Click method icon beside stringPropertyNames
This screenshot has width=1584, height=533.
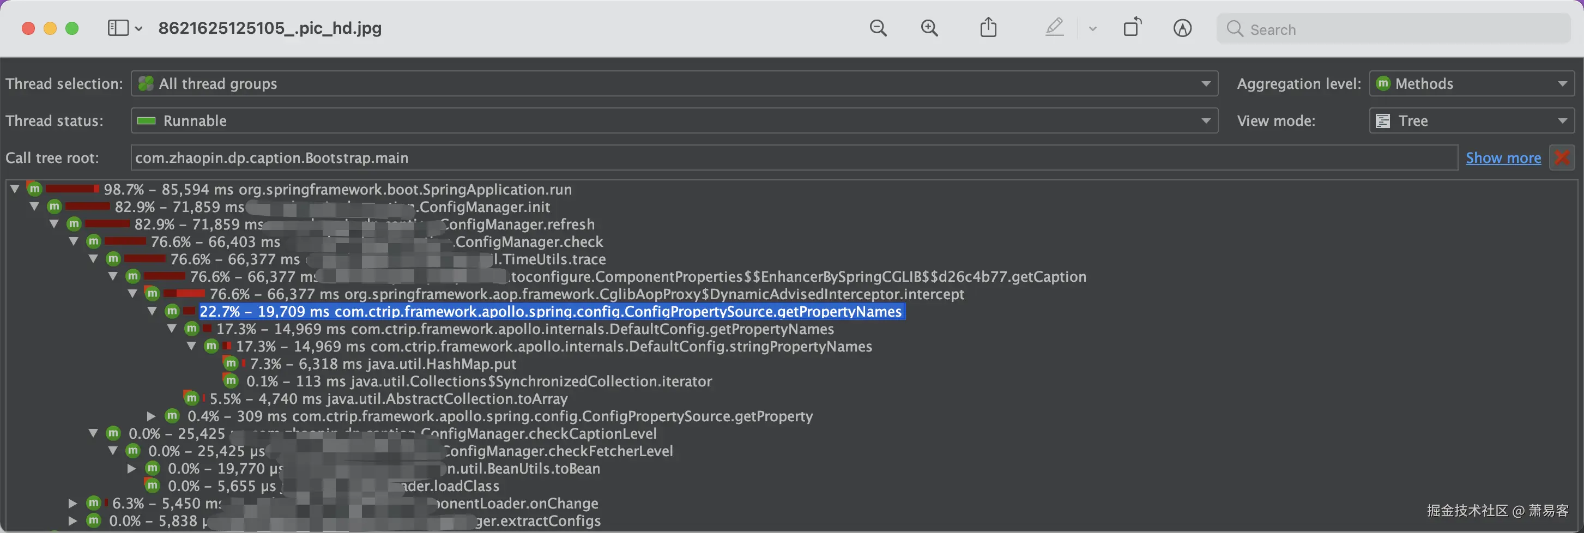(x=211, y=346)
